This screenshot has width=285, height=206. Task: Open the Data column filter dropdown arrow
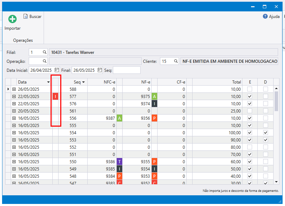click(x=48, y=82)
